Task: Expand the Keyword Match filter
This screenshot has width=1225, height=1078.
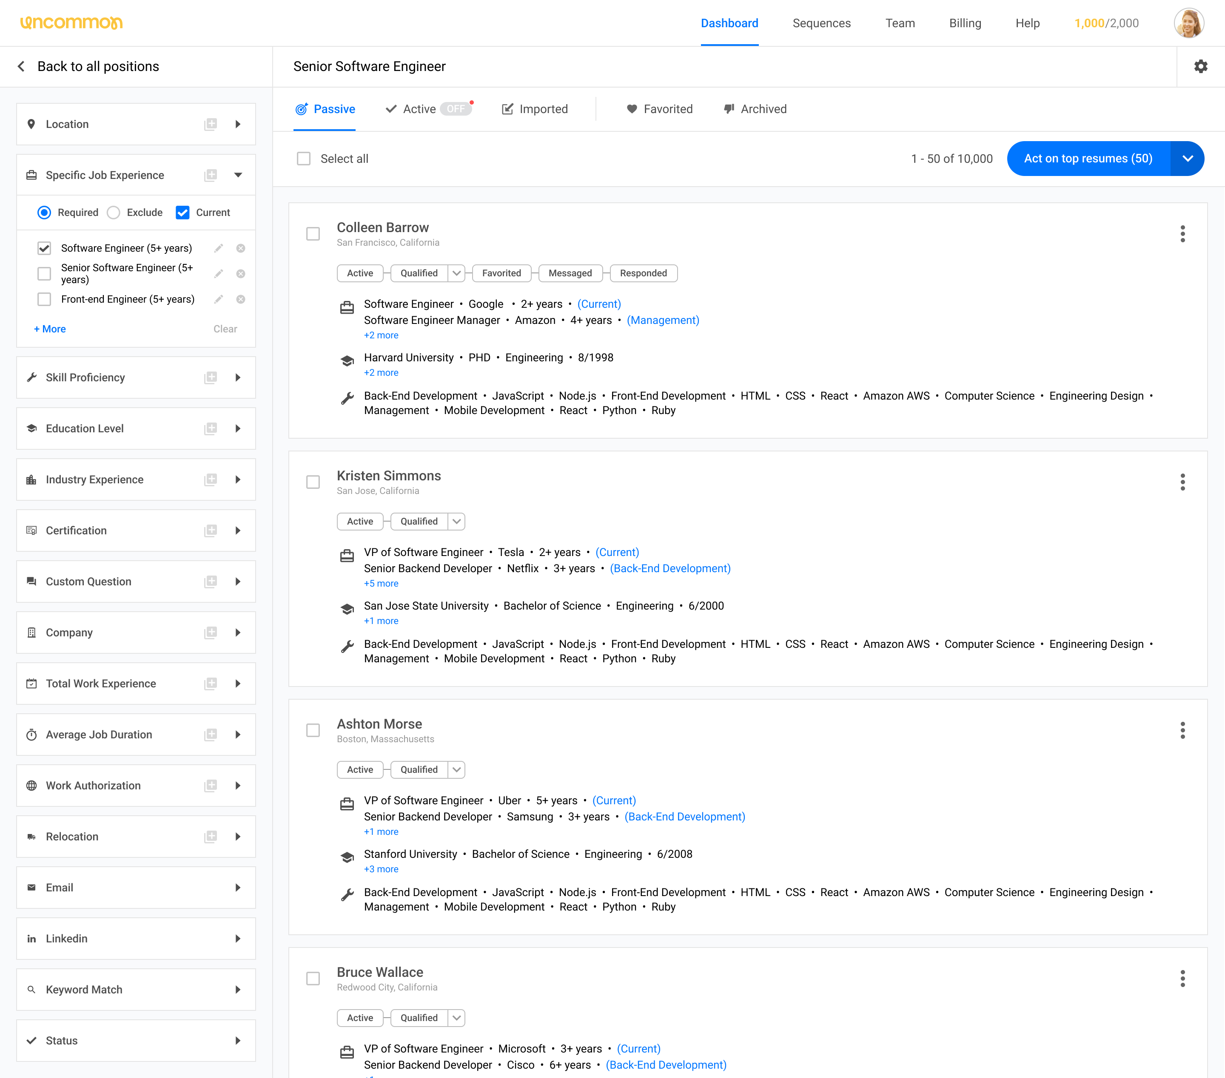Action: click(238, 989)
